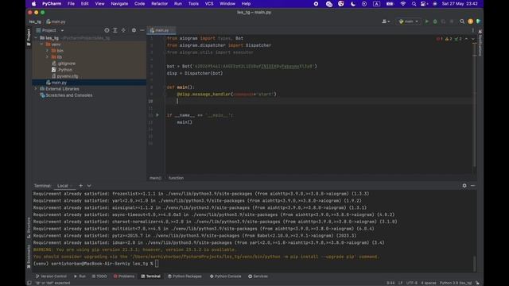Collapse the venv folder
This screenshot has height=286, width=509.
(42, 44)
